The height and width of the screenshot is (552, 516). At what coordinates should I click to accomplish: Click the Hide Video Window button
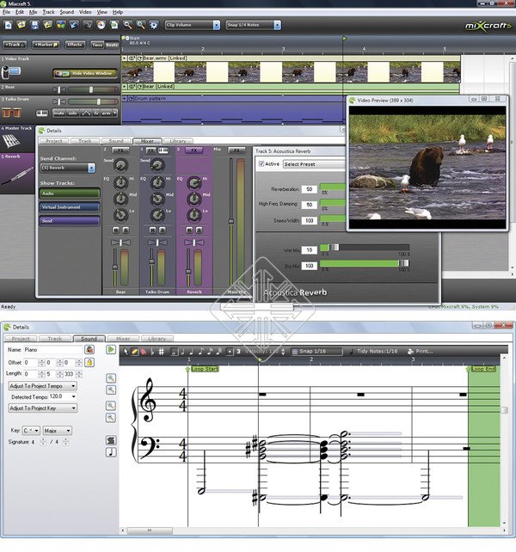[x=85, y=73]
